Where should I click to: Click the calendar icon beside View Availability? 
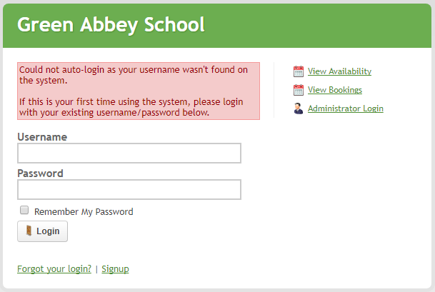click(299, 71)
